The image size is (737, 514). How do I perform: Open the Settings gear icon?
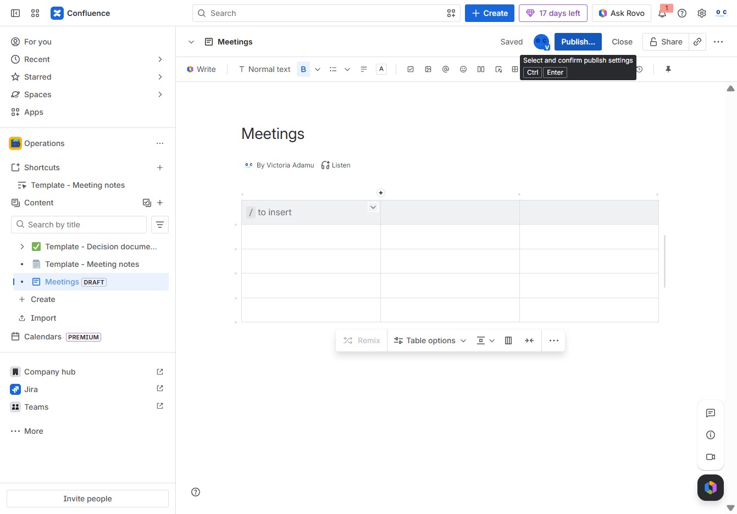(702, 13)
